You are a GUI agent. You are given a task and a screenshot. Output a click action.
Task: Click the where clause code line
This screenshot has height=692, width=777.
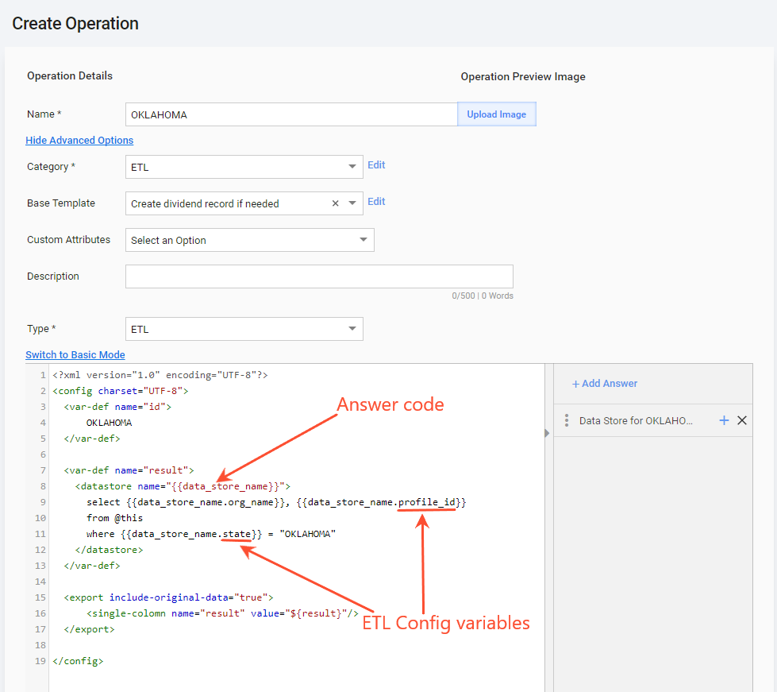tap(211, 534)
